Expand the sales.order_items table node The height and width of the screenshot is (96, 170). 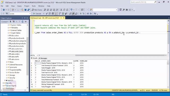tap(8, 51)
